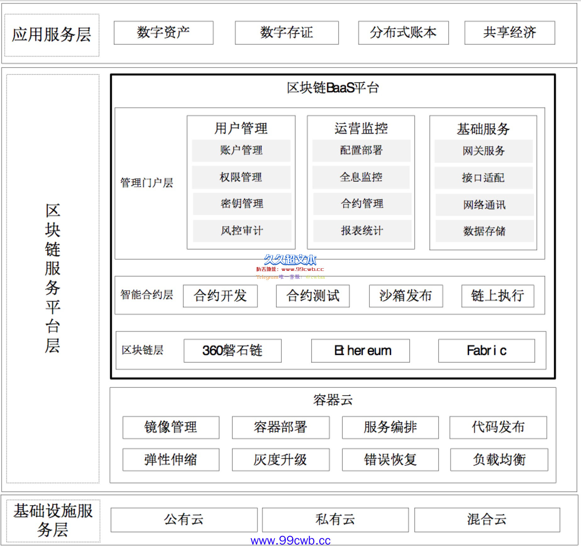Image resolution: width=581 pixels, height=548 pixels.
Task: Select the 错误恢复 box
Action: 390,460
